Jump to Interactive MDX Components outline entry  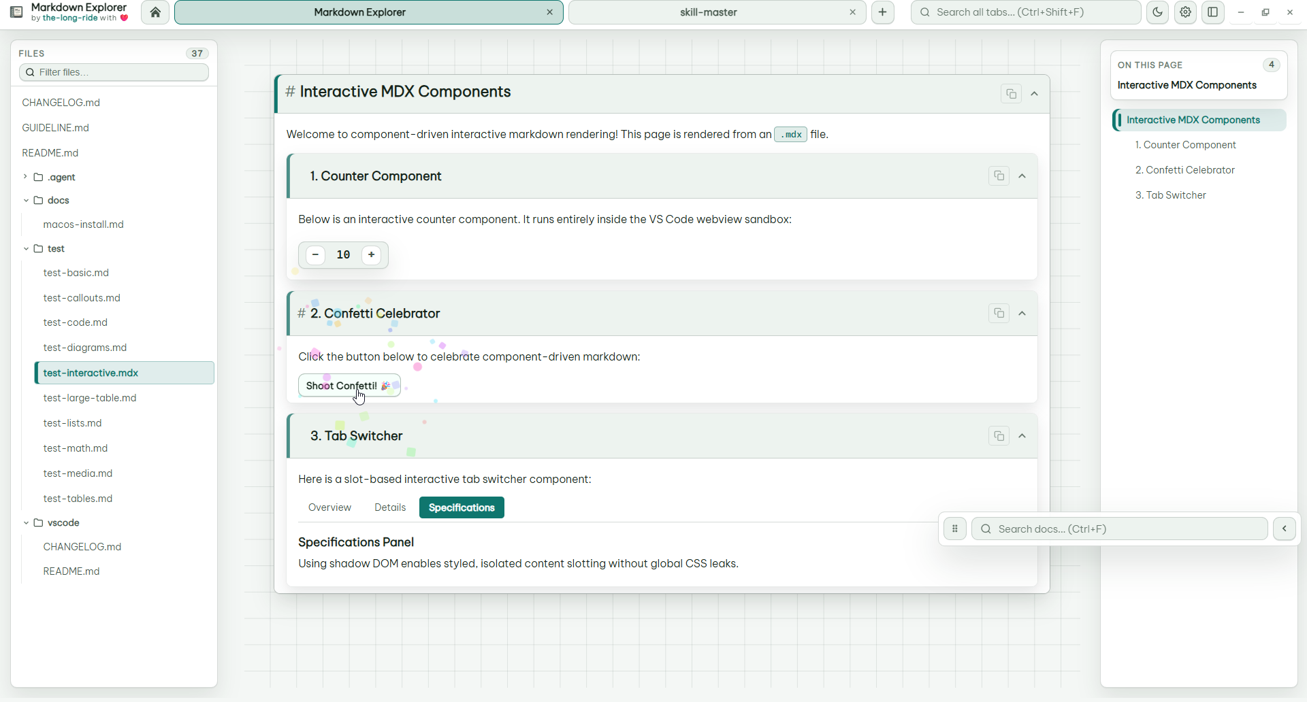coord(1199,120)
